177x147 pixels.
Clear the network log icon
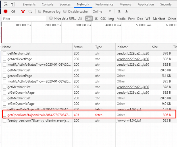point(13,11)
